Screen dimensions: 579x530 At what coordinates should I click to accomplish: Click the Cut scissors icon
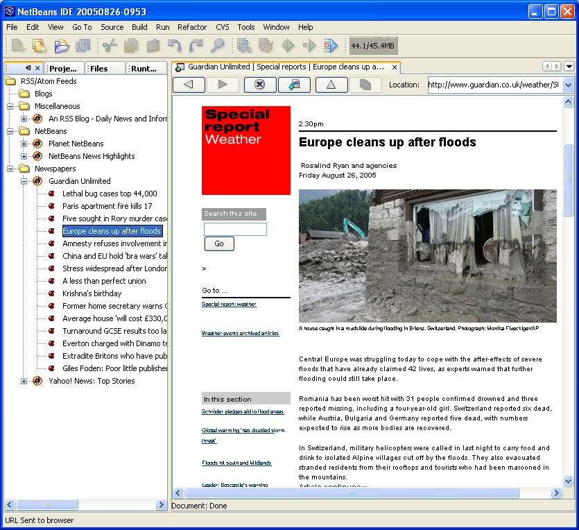pyautogui.click(x=110, y=46)
